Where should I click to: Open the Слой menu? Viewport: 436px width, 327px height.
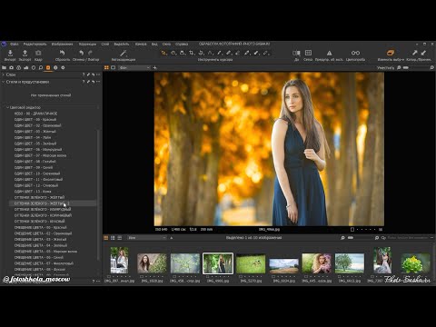tap(105, 45)
